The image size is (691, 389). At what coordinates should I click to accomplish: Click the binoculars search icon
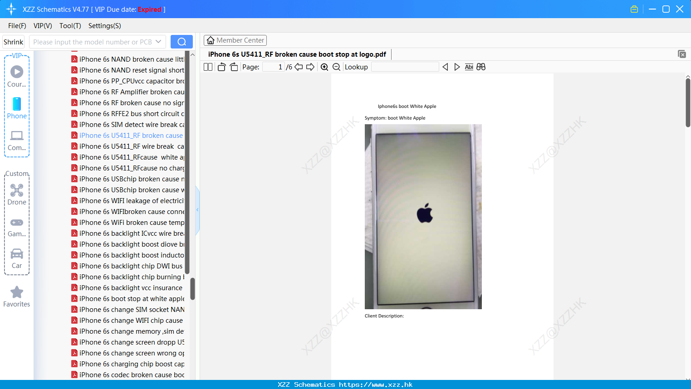(481, 67)
